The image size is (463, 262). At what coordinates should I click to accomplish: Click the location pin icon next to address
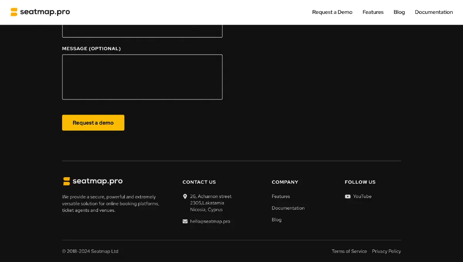tap(186, 196)
